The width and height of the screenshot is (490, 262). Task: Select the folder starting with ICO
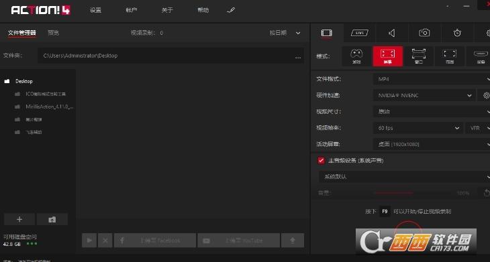[x=46, y=94]
